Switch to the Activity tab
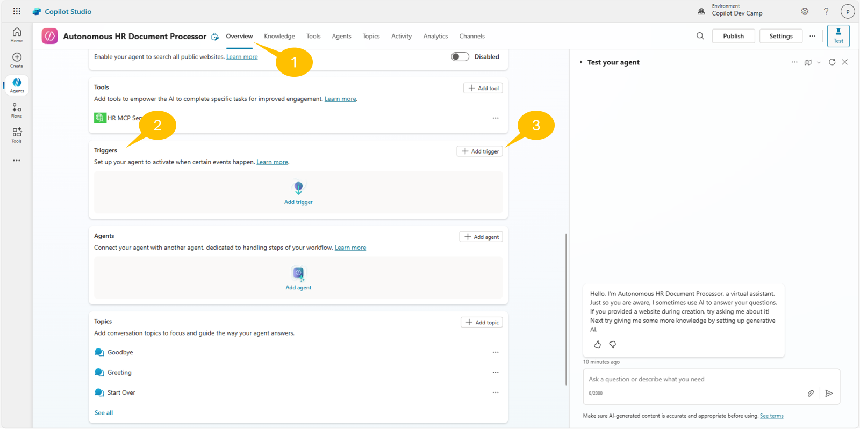This screenshot has width=860, height=429. coord(402,36)
